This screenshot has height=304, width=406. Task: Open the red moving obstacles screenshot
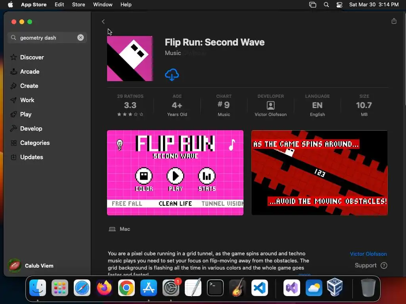[x=319, y=173]
